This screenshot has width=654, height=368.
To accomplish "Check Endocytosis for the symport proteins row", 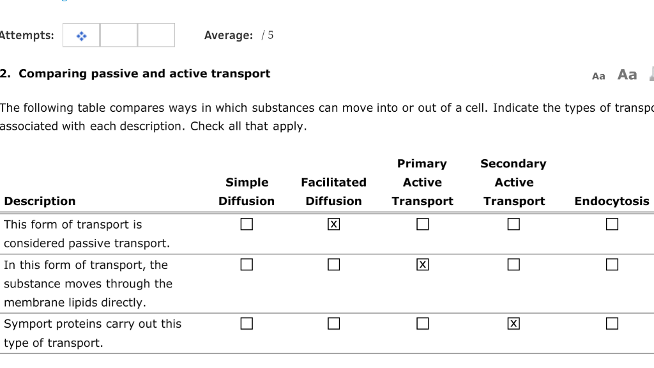I will coord(612,324).
